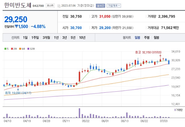185x127 pixels.
Task: Click the 거래량 volume legend marker
Action: [x=175, y=110]
